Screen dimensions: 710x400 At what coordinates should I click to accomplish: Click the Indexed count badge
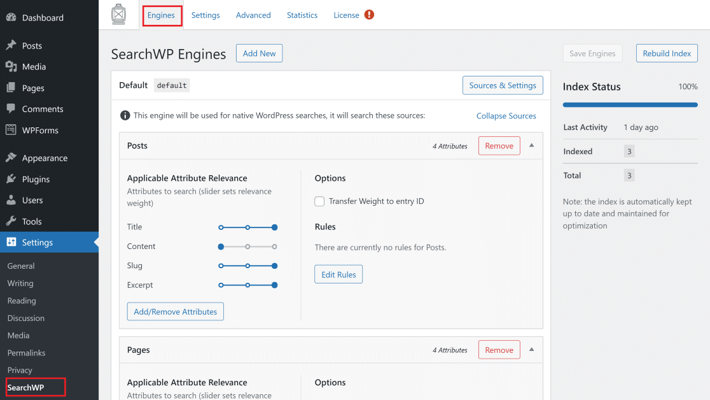629,152
